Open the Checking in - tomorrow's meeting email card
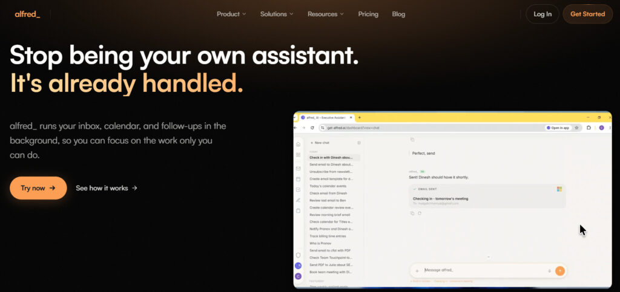The height and width of the screenshot is (292, 620). pyautogui.click(x=487, y=196)
